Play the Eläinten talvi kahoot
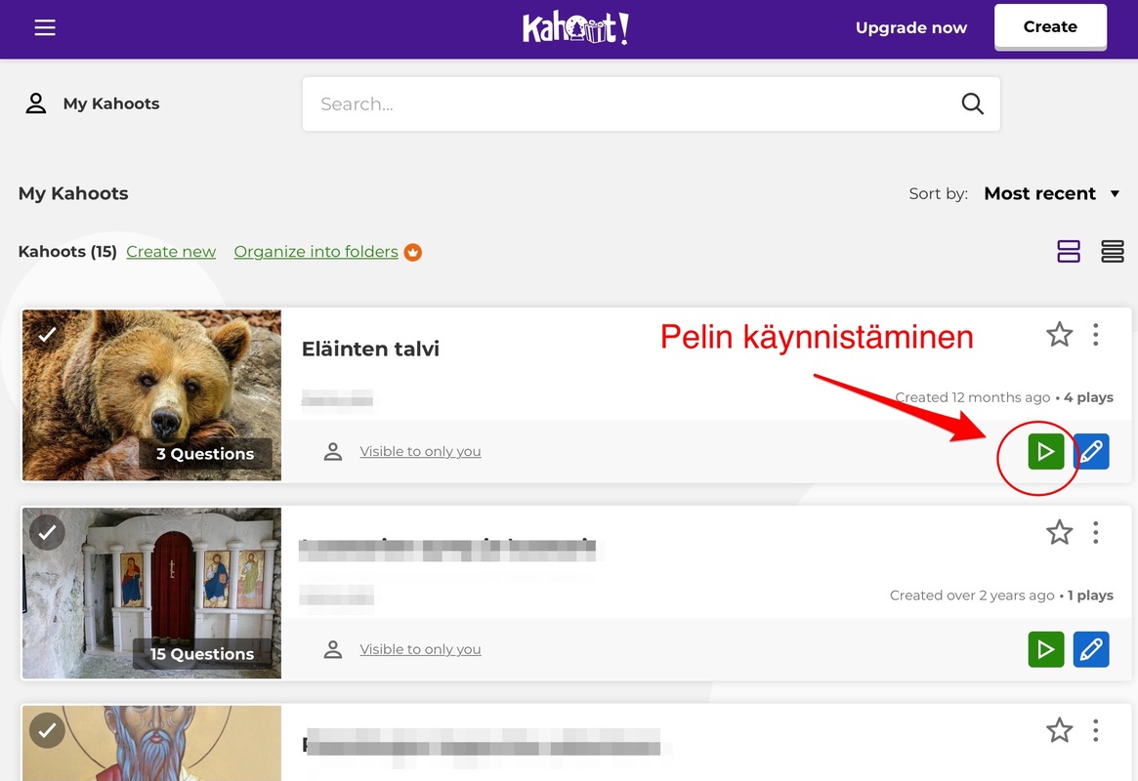The image size is (1138, 781). [1045, 452]
